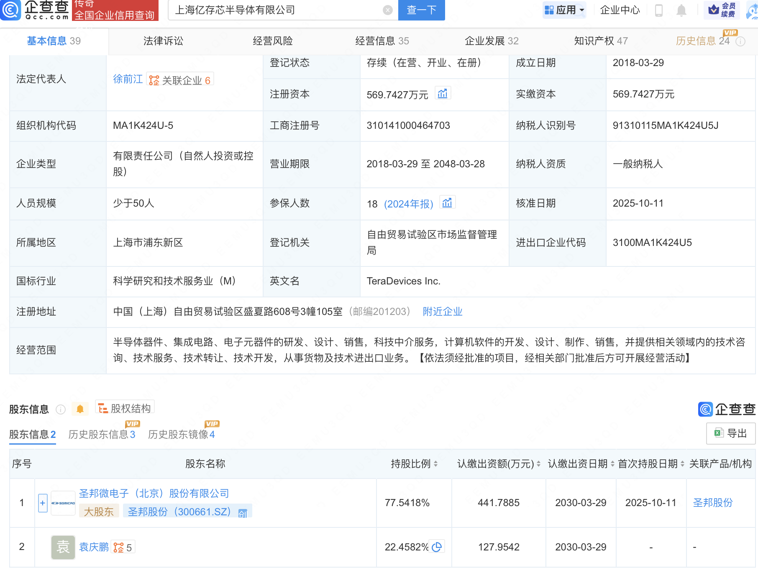Image resolution: width=758 pixels, height=568 pixels.
Task: Click the info icon beside 股东信息
Action: [61, 409]
